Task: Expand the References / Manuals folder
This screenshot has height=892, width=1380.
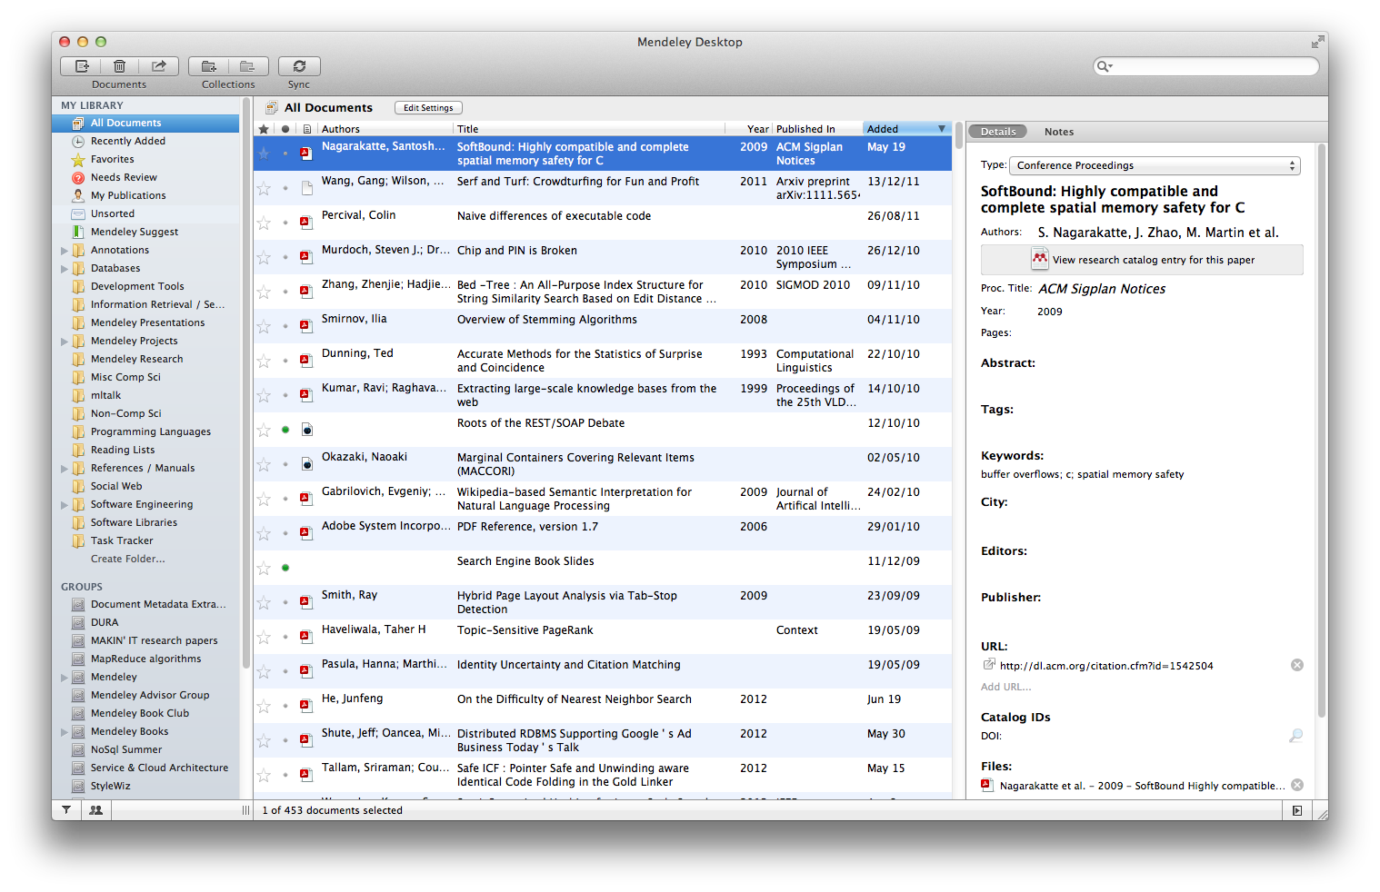Action: tap(65, 468)
